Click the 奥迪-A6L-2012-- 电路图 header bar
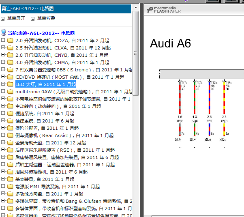The height and width of the screenshot is (217, 244). pos(66,9)
